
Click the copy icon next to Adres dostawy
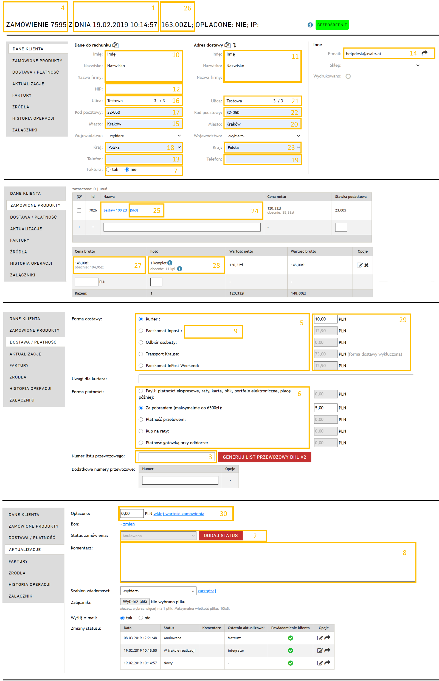tap(227, 45)
